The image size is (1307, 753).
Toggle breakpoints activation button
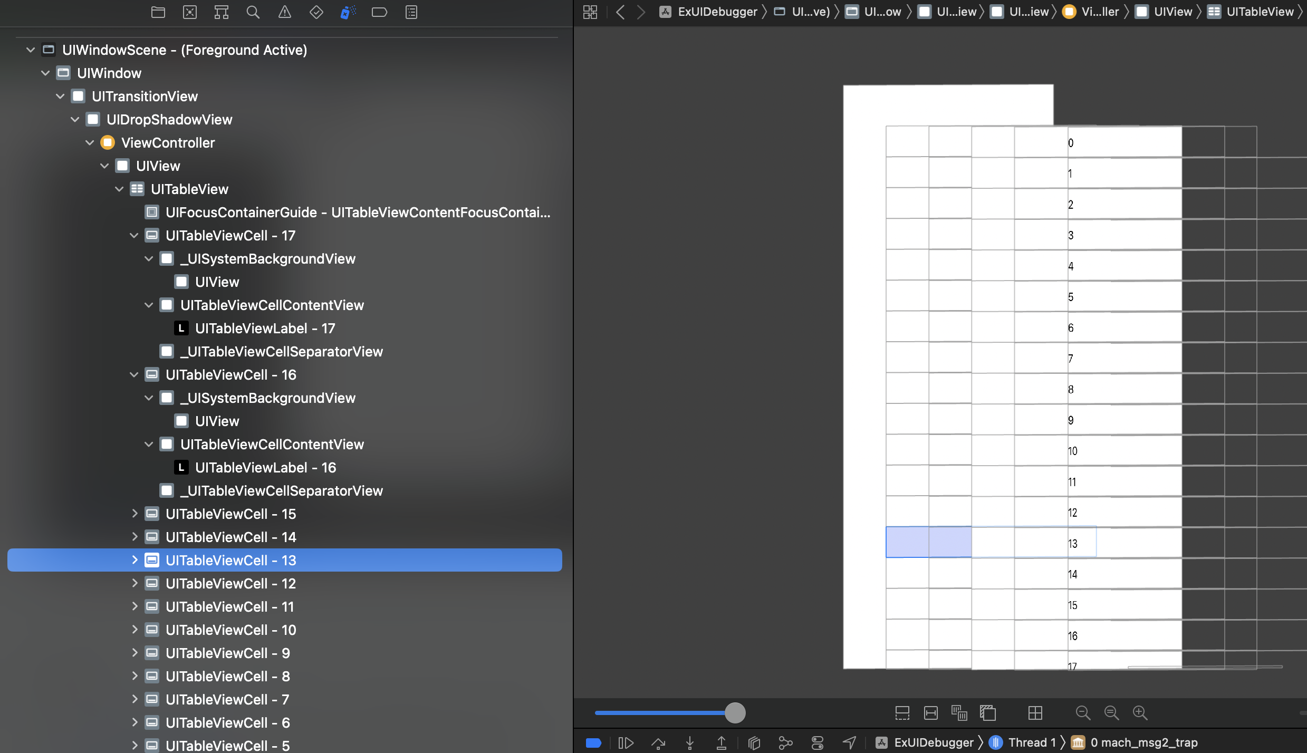pyautogui.click(x=593, y=742)
